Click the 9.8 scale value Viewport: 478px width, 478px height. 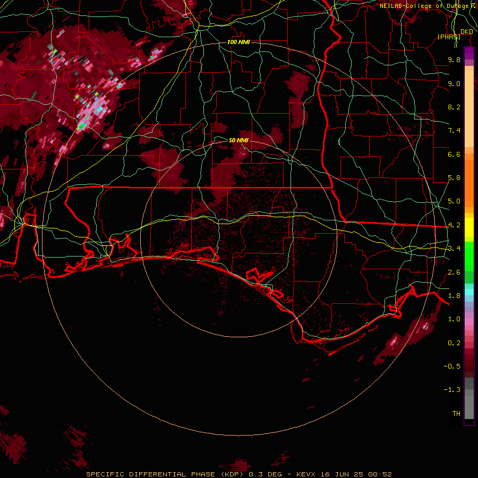[x=454, y=59]
